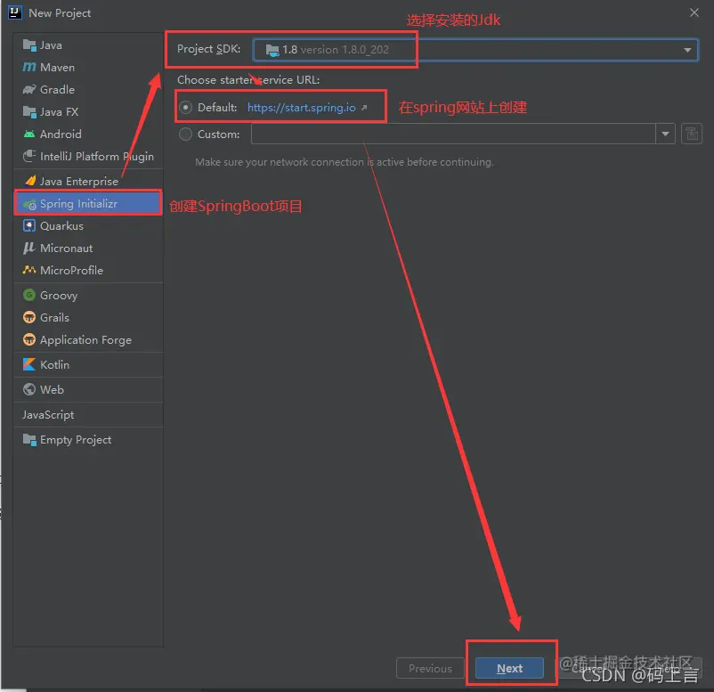
Task: Click the Android robot icon
Action: coord(29,134)
